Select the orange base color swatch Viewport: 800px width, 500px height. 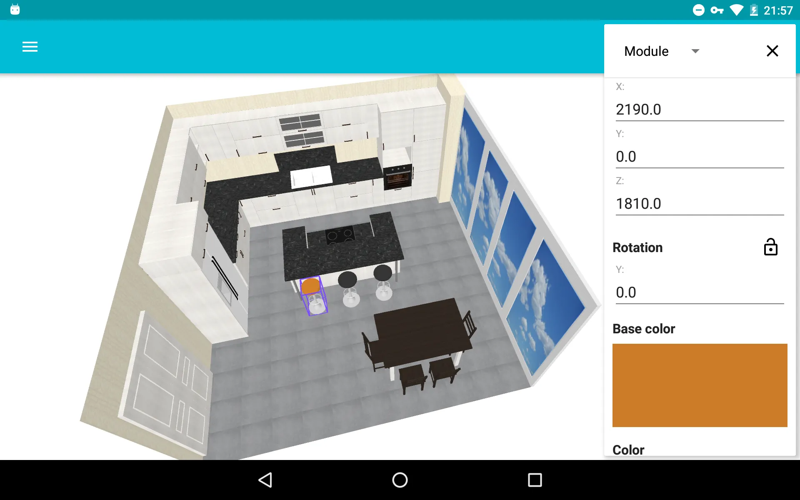[x=699, y=385]
